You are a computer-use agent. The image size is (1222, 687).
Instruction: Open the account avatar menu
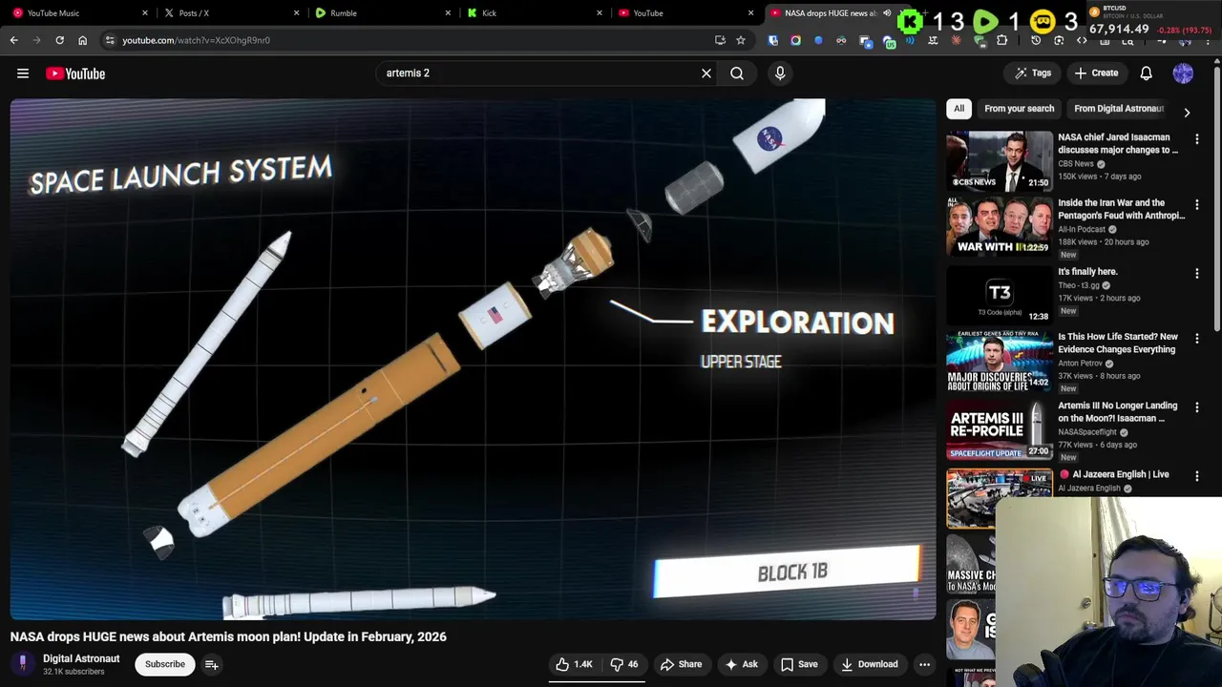coord(1183,73)
